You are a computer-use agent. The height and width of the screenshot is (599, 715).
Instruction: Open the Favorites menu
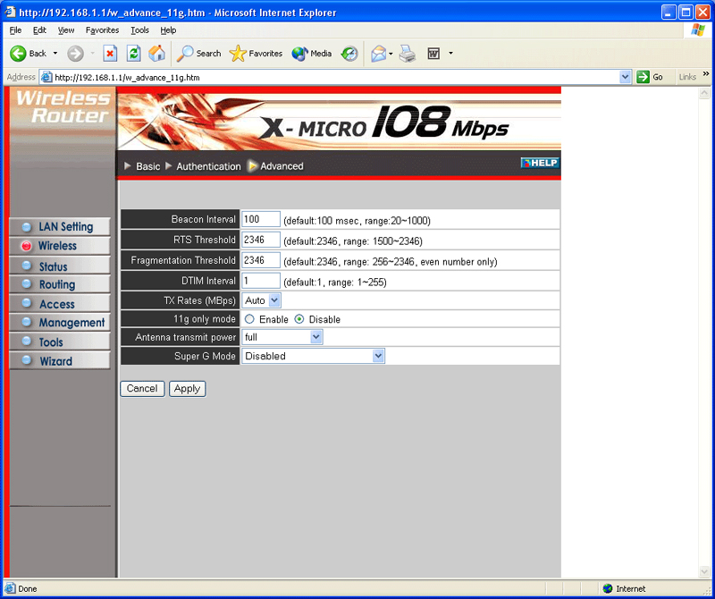102,30
